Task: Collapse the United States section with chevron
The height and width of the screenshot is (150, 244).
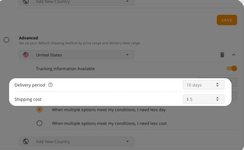Action: 234,55
